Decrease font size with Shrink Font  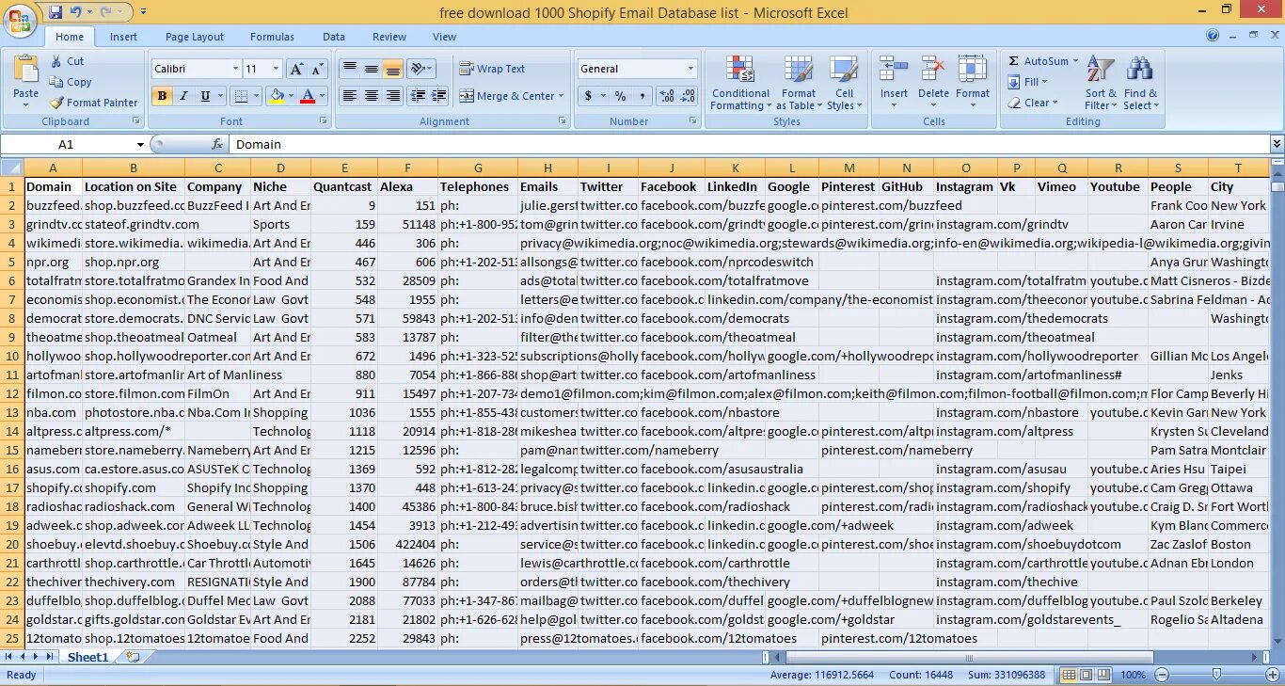point(317,69)
